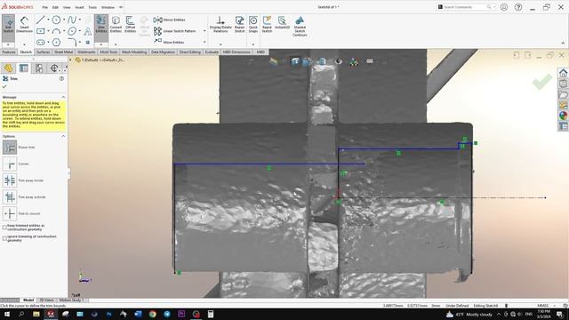
Task: Open the DimXpertManager tab
Action: (54, 68)
